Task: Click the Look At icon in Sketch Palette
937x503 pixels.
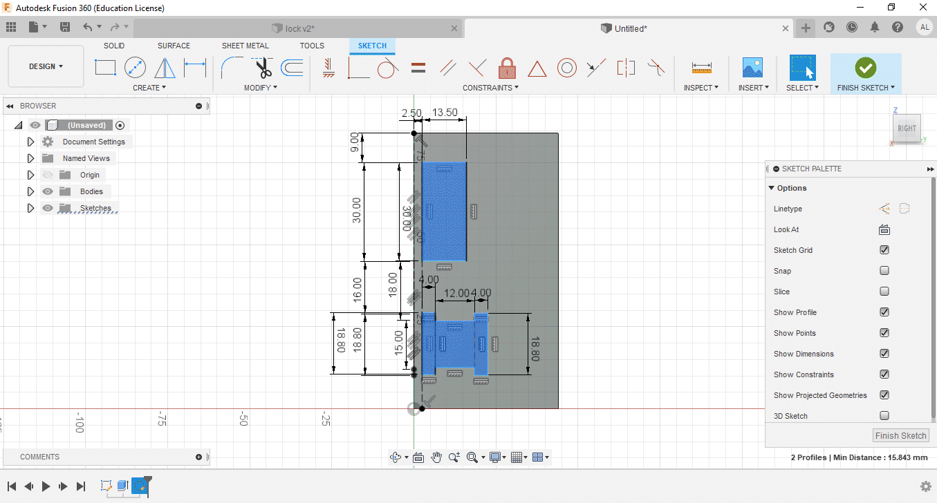Action: tap(884, 229)
